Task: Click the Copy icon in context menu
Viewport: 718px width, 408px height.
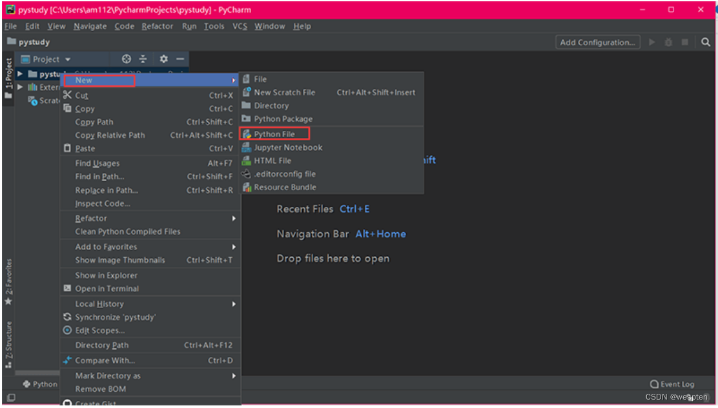Action: coord(67,108)
